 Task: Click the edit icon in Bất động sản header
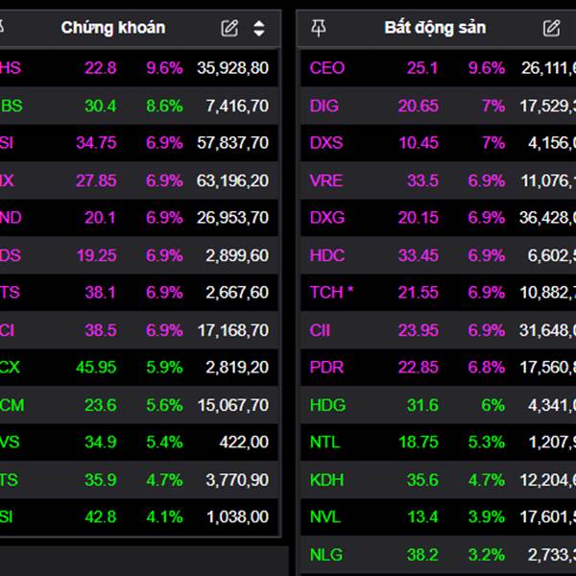point(551,28)
